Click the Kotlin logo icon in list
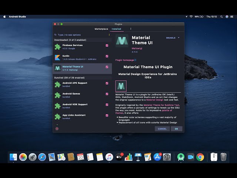Image resolution: width=237 pixels, height=178 pixels. pyautogui.click(x=57, y=57)
